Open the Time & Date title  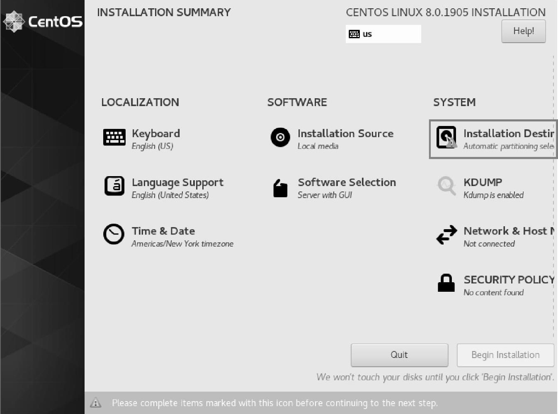point(163,231)
